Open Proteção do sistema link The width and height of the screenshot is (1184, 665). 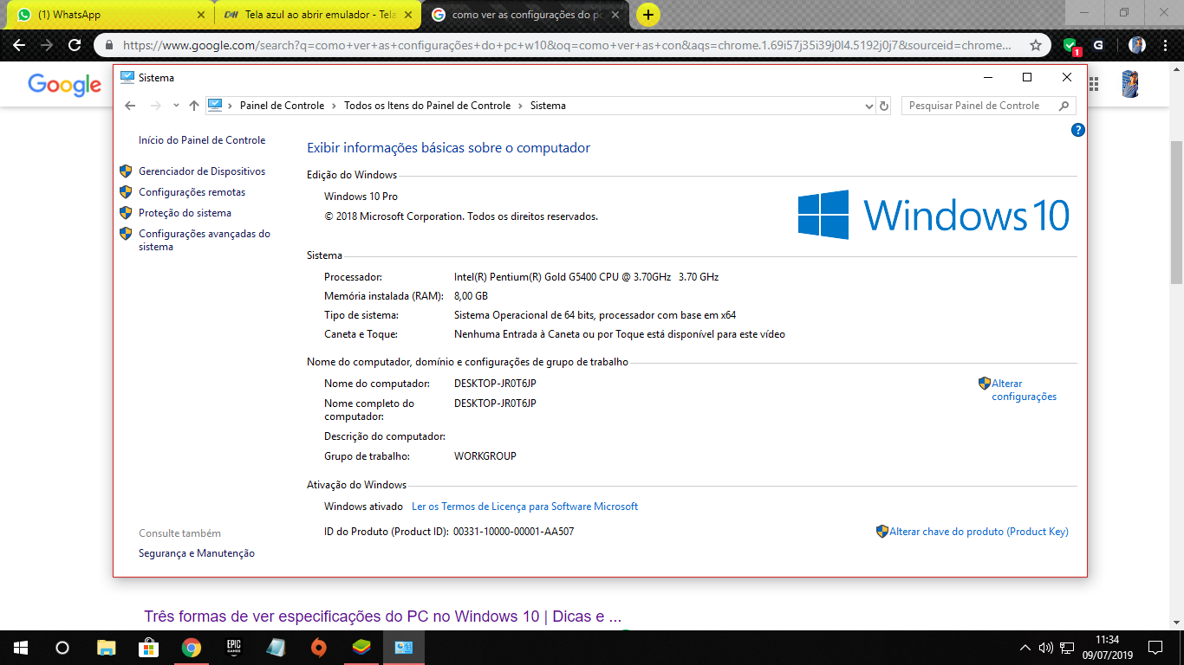[185, 213]
